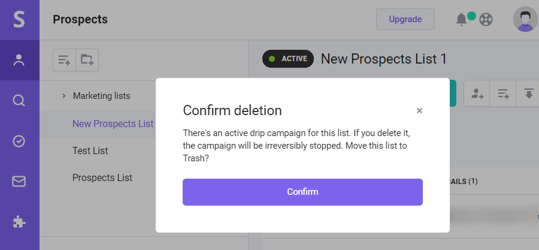Click the Upgrade button

click(x=405, y=19)
